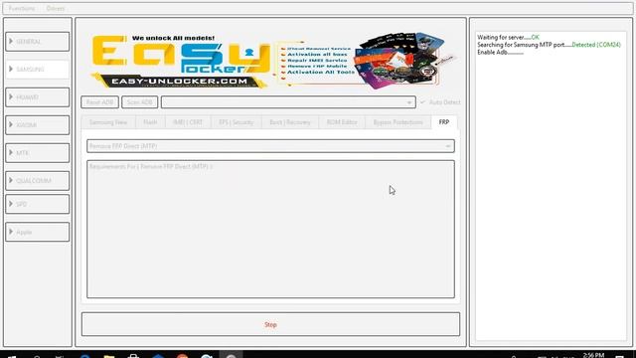The width and height of the screenshot is (636, 358).
Task: Expand the Apple sidebar section
Action: click(38, 232)
